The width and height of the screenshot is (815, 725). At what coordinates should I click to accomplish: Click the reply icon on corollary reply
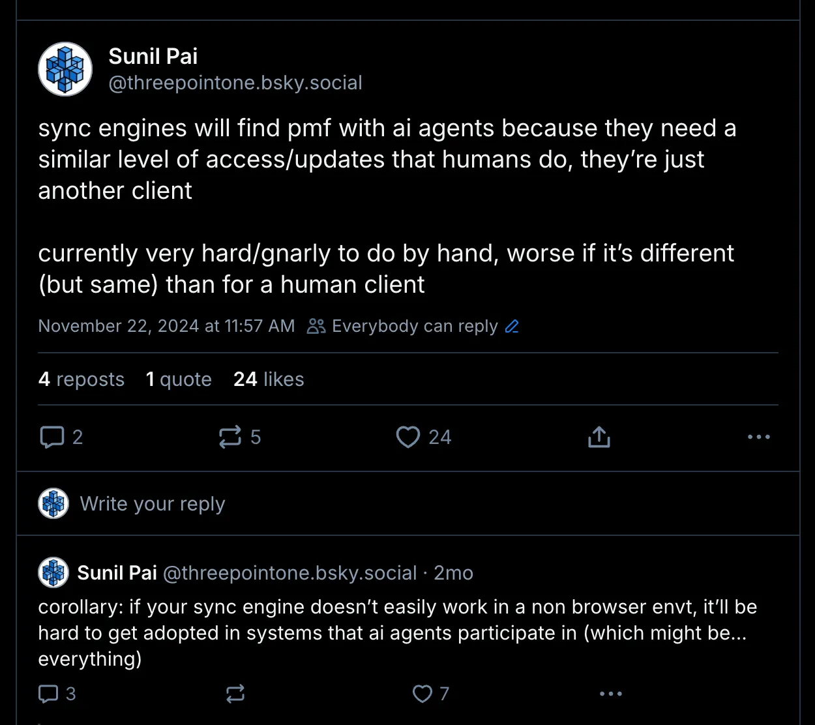[x=49, y=694]
